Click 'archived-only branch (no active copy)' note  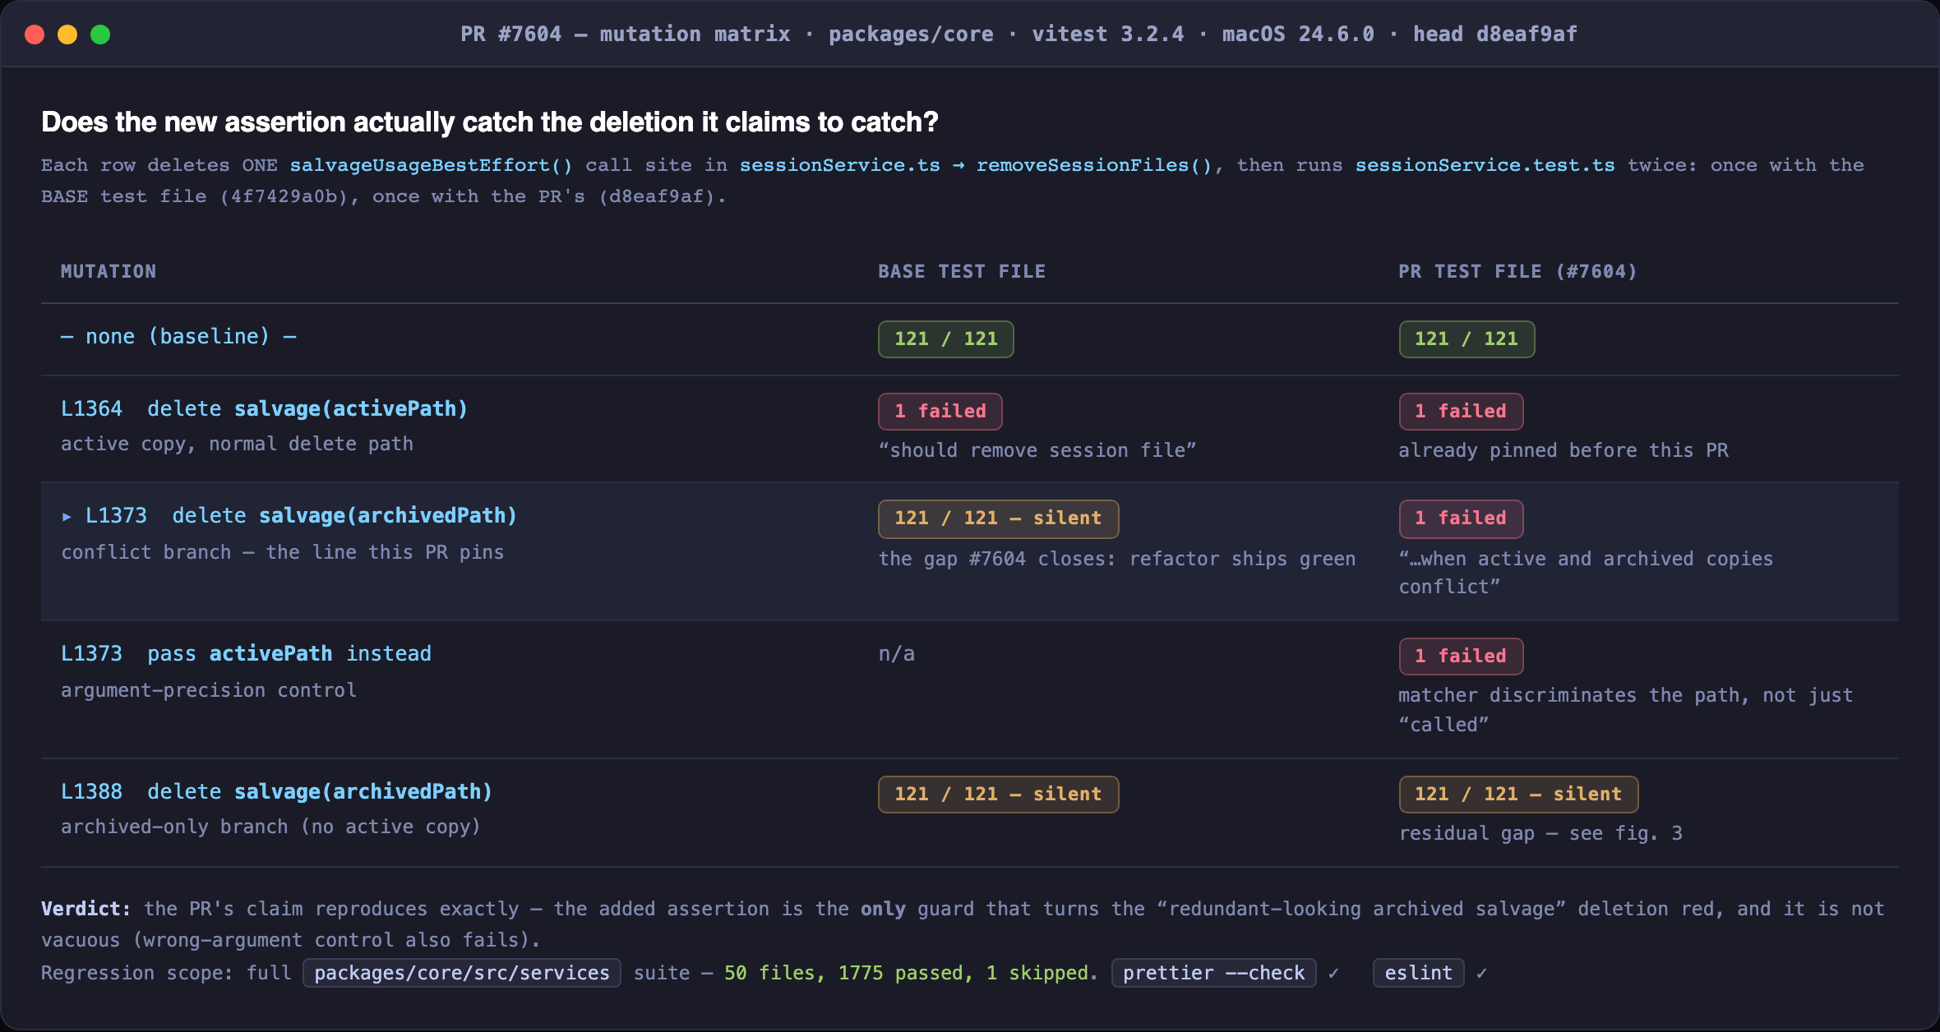point(270,827)
